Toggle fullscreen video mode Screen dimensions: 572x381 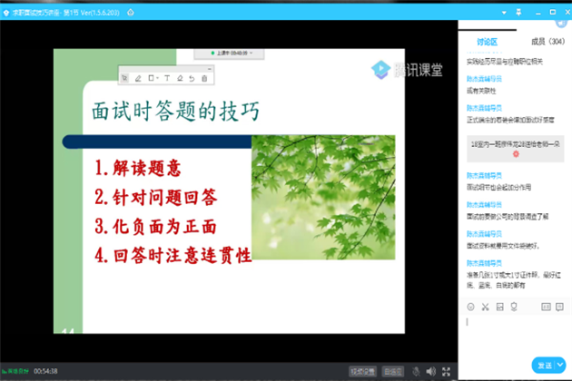tap(446, 371)
